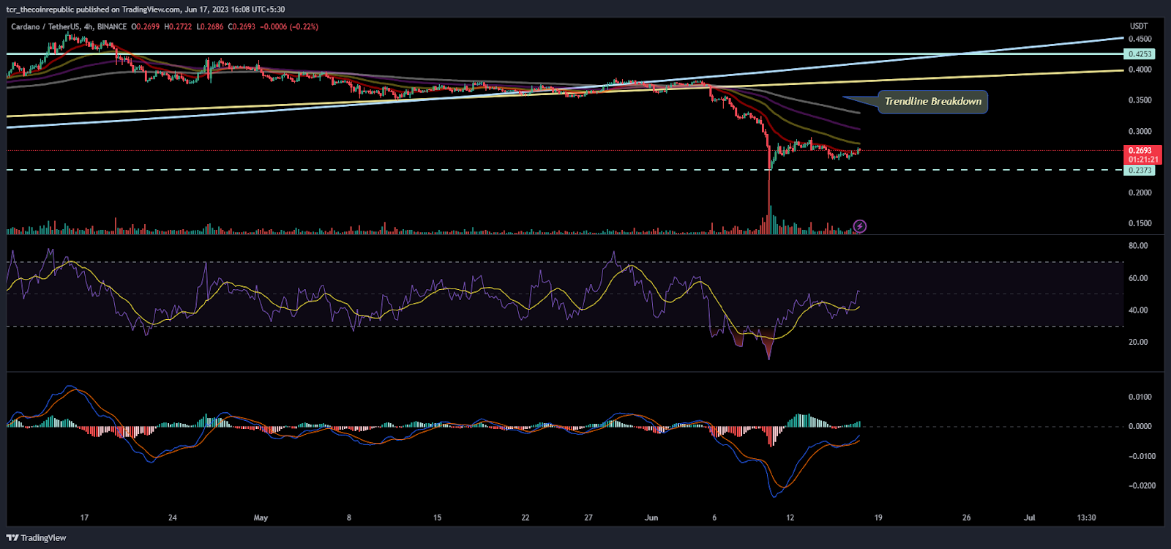Click the close value C0.2693
This screenshot has height=549, width=1171.
click(242, 26)
